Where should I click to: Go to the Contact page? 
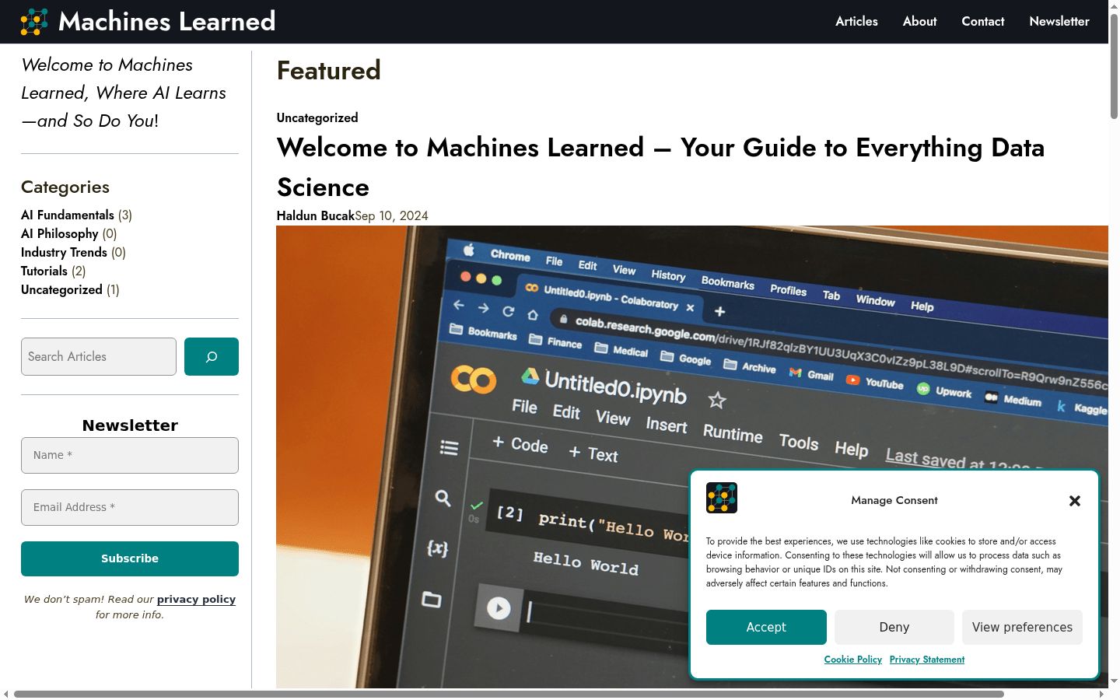983,22
